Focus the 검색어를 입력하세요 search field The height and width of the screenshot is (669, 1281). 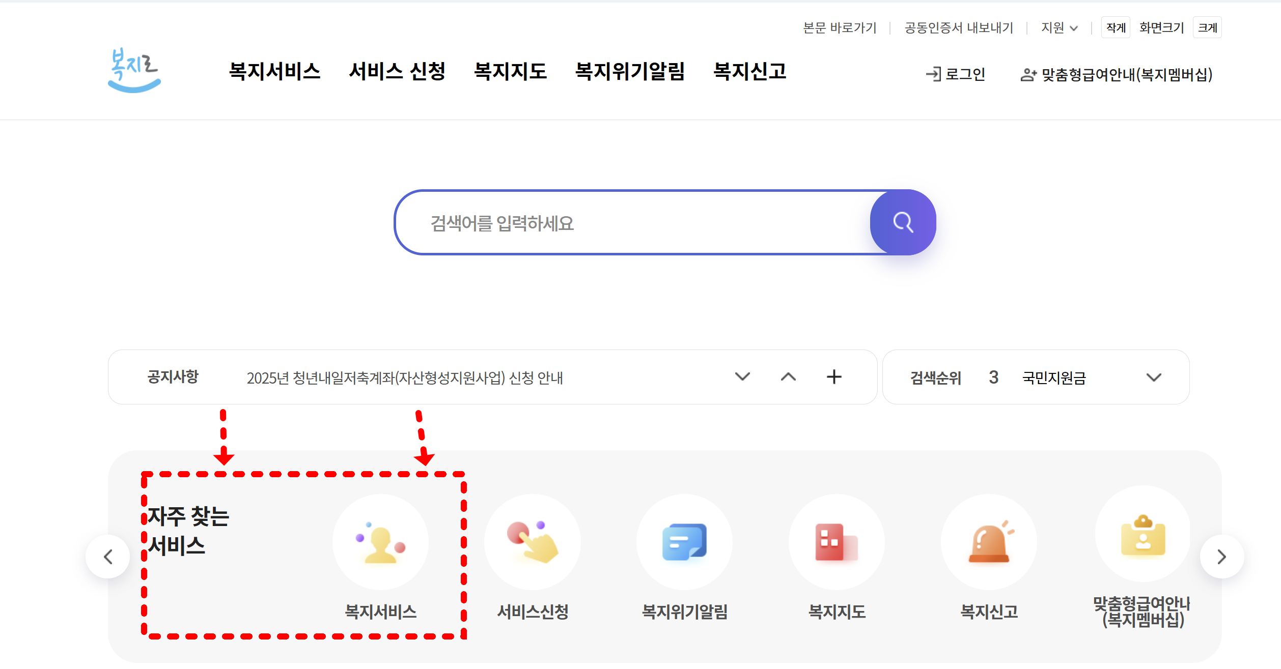click(x=631, y=223)
